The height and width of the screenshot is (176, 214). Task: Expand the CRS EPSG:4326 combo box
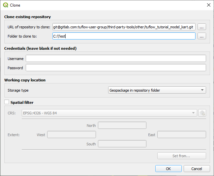[109, 113]
